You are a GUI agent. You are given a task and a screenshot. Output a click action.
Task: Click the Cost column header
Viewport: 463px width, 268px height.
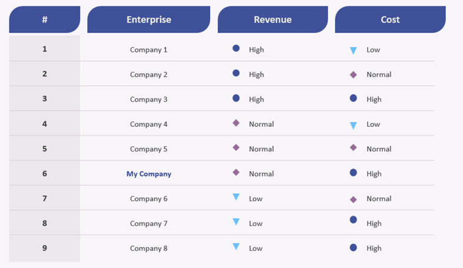click(x=390, y=19)
